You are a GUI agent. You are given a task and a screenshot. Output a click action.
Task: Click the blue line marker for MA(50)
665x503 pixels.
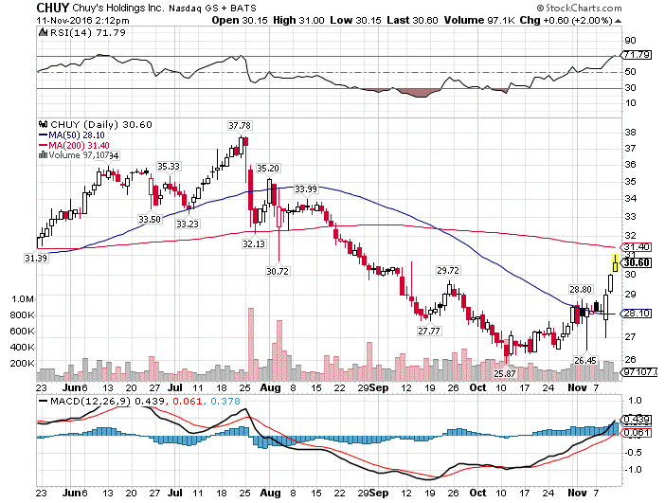(x=44, y=135)
